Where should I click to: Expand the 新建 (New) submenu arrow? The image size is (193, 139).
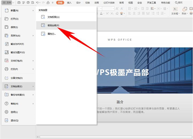[33, 11]
